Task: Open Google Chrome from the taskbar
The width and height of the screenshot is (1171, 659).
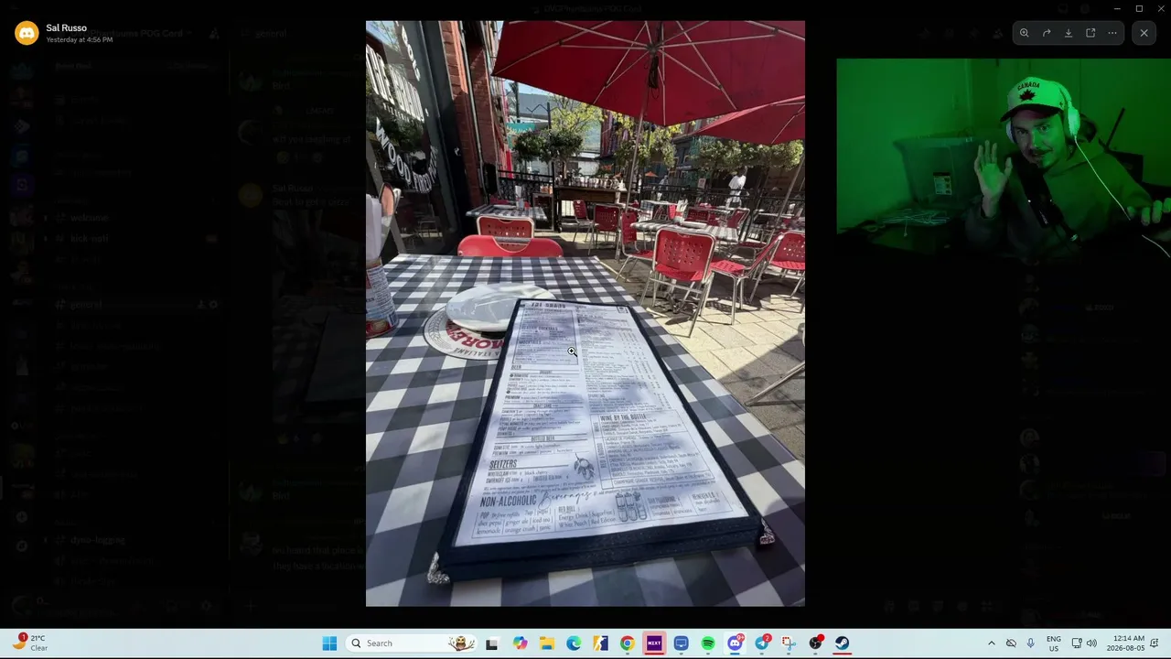Action: (627, 643)
